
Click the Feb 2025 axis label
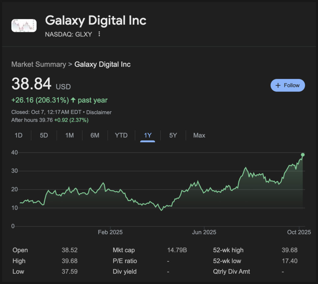(x=110, y=232)
